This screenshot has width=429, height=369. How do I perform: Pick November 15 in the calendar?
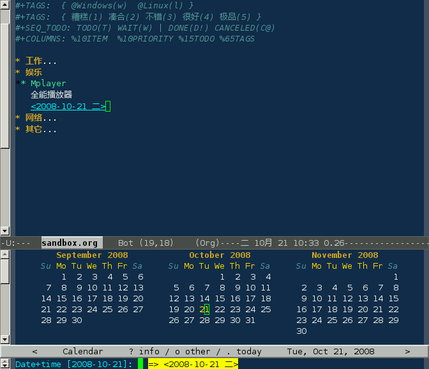point(393,298)
